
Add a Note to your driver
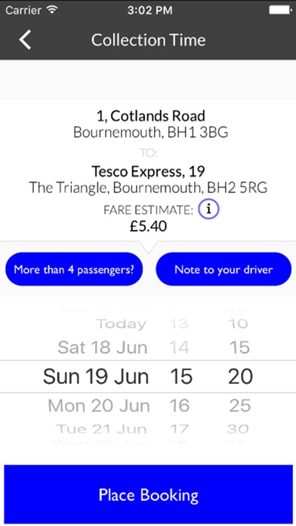coord(224,269)
